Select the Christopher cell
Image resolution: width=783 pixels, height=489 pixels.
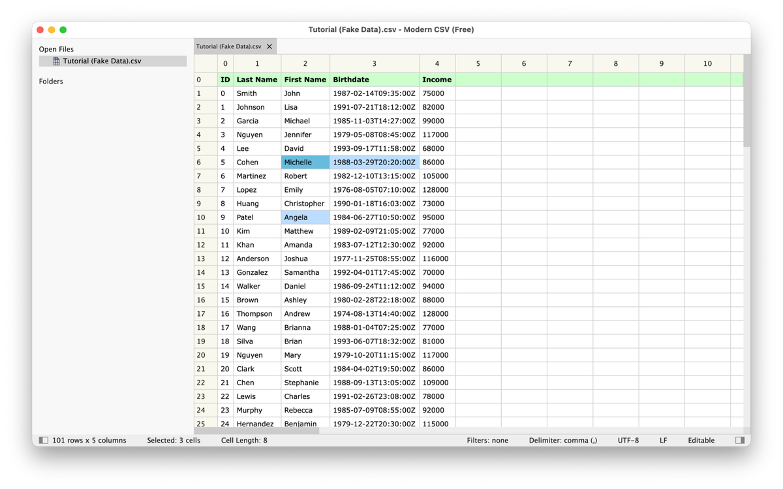(x=305, y=204)
